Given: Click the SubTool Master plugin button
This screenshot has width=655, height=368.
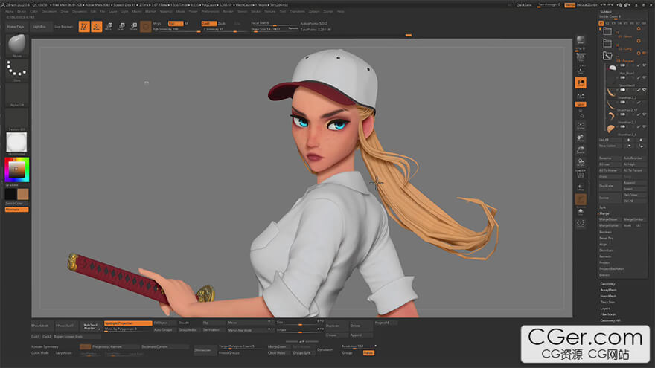Looking at the screenshot, I should (90, 326).
